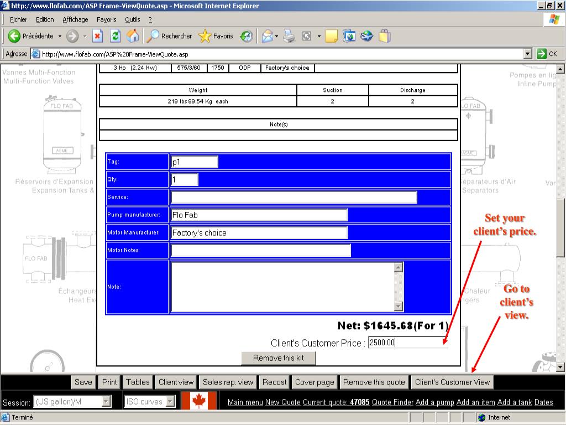The width and height of the screenshot is (566, 425).
Task: Click the Print button in bottom bar
Action: [109, 382]
